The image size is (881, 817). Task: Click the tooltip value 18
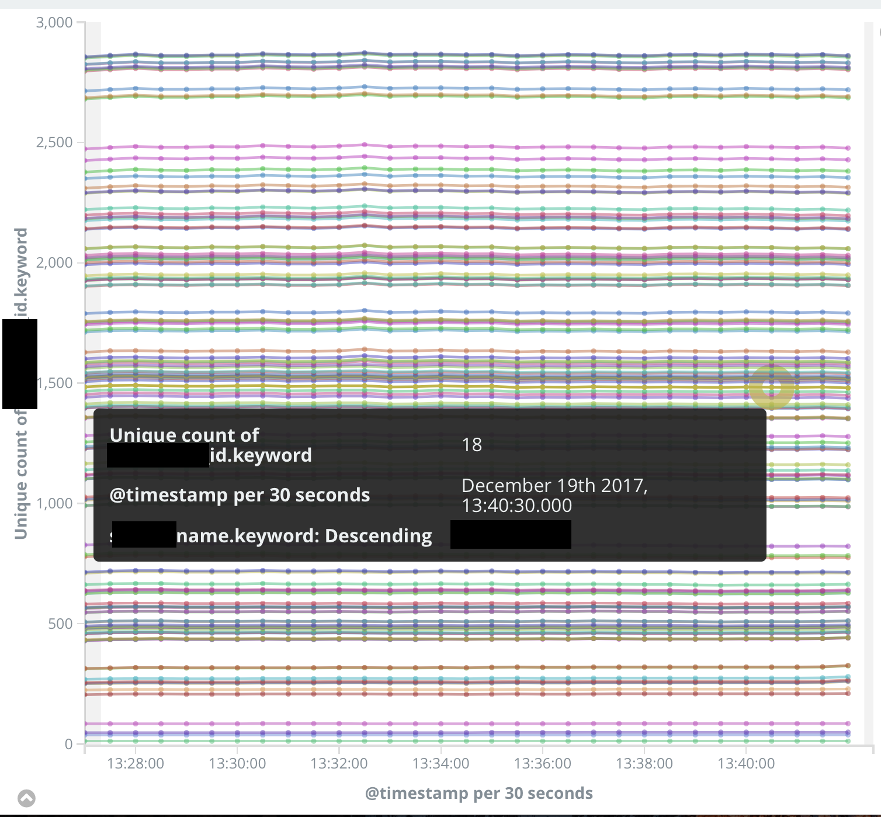point(472,445)
